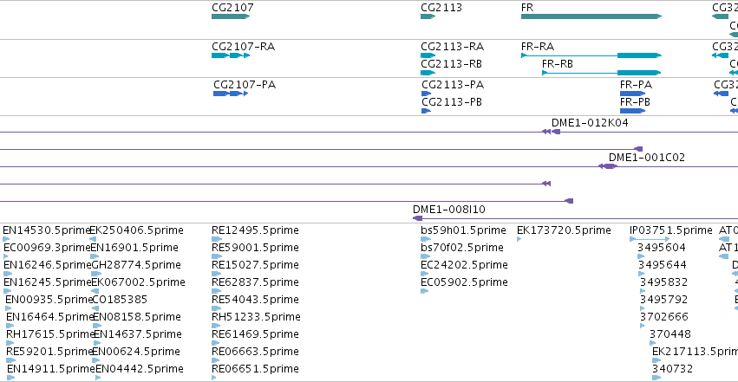This screenshot has height=382, width=738.
Task: Select the CG2113-RA transcript
Action: (x=428, y=55)
